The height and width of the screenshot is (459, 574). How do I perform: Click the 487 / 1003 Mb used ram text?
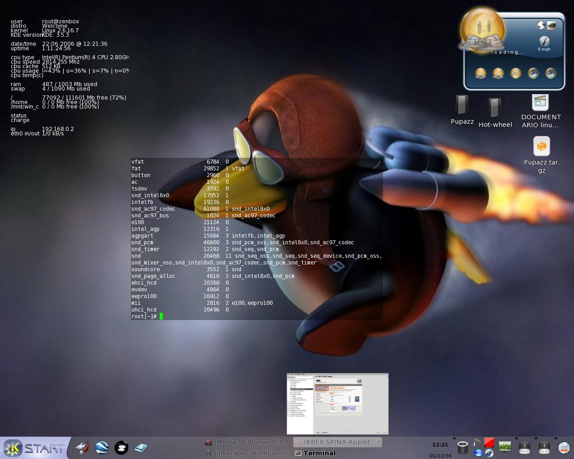point(70,84)
